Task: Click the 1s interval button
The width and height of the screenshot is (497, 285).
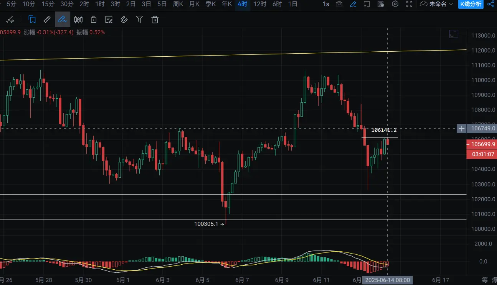Action: 326,4
